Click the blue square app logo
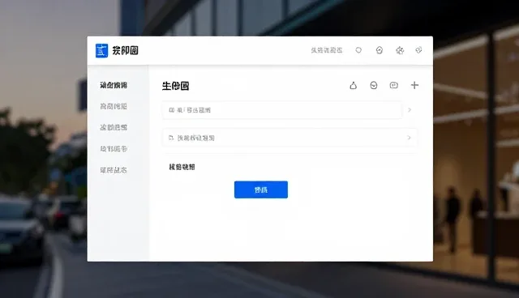Image resolution: width=519 pixels, height=298 pixels. coord(101,50)
